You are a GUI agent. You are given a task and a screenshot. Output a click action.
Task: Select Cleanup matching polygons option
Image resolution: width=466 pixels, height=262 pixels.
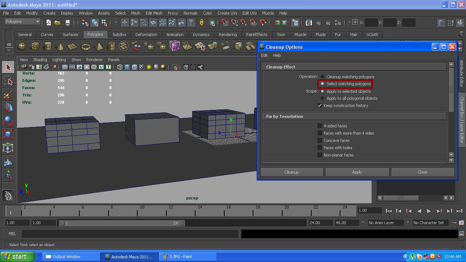(x=323, y=77)
